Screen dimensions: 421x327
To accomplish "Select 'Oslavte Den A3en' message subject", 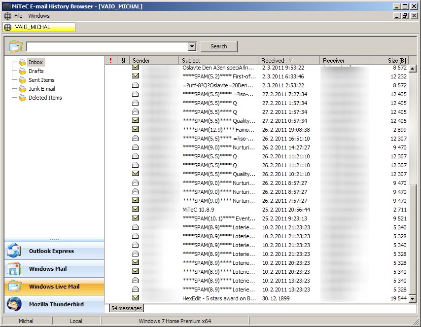I will (218, 68).
